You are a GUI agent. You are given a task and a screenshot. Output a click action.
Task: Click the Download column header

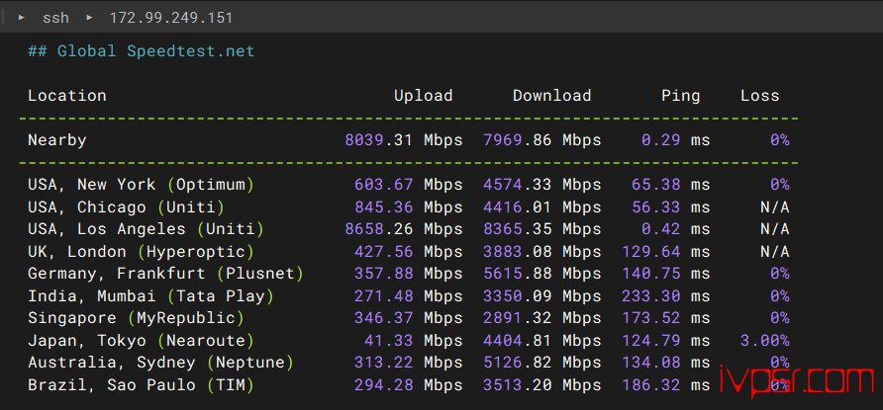coord(552,96)
